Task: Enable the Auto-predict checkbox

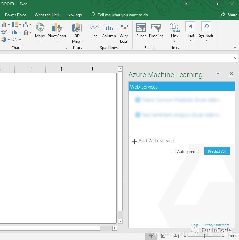Action: pos(174,151)
